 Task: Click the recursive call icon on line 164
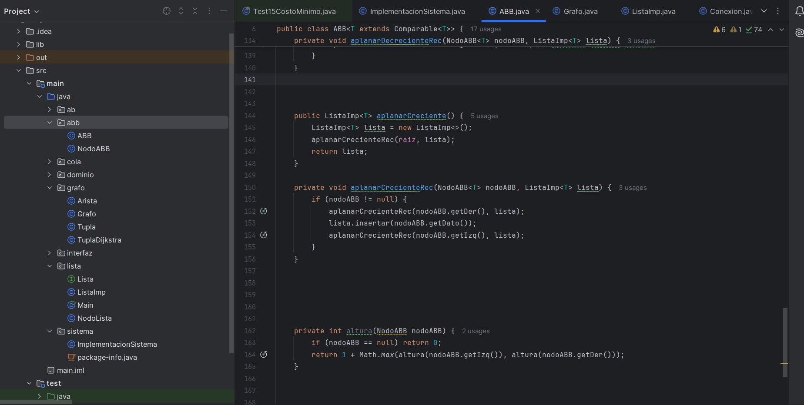pos(264,355)
